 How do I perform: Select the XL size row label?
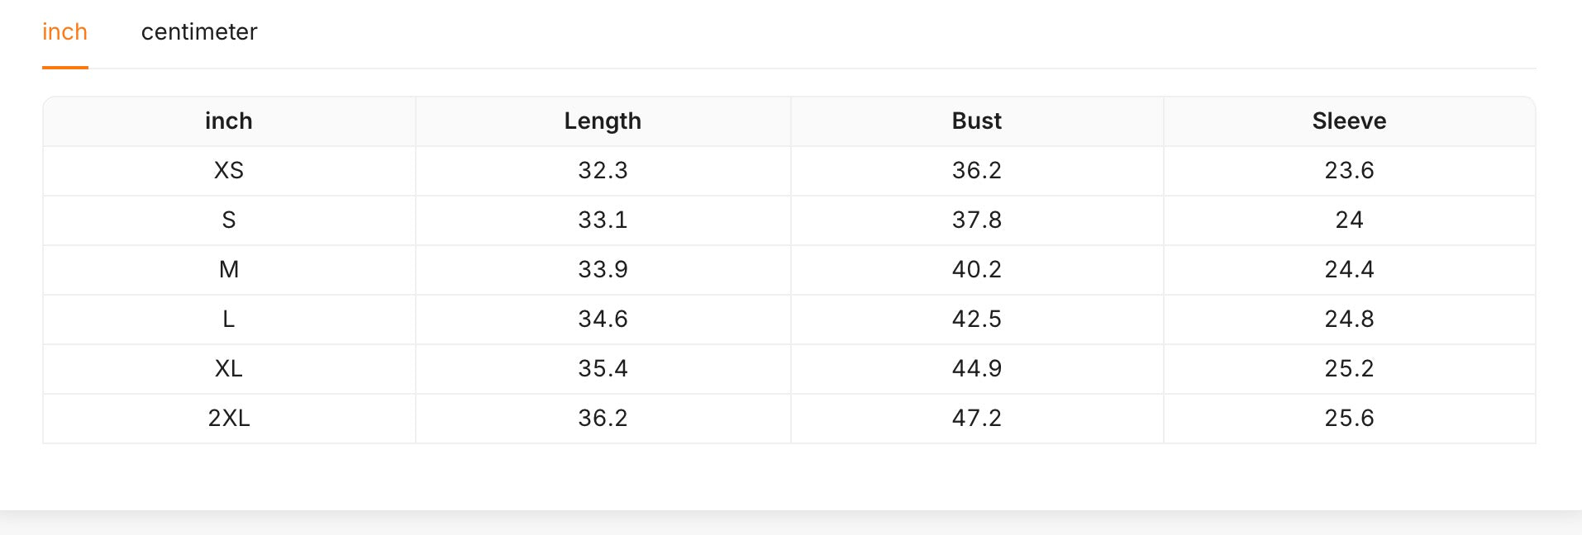(x=229, y=369)
